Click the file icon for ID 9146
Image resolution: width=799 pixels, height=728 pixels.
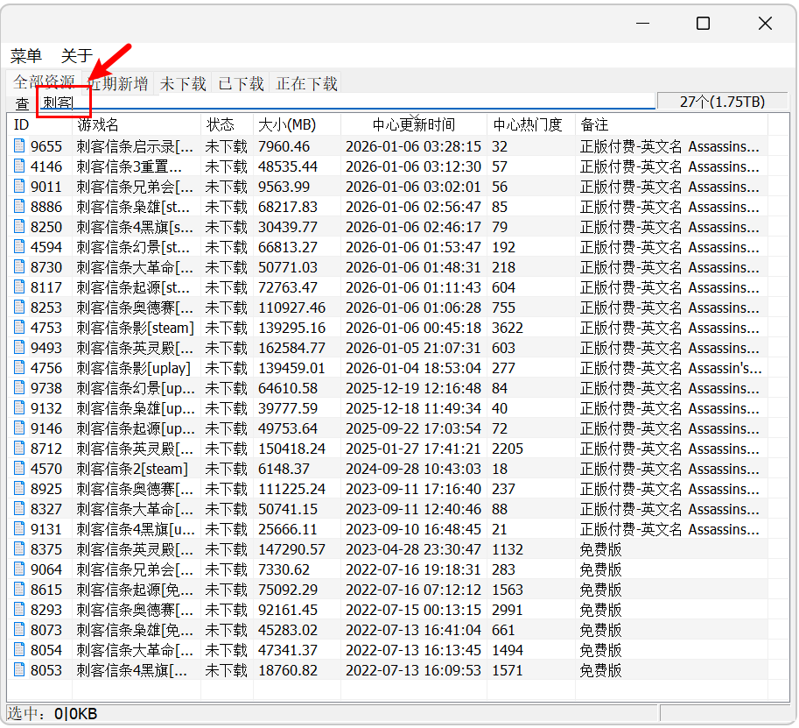[x=19, y=428]
